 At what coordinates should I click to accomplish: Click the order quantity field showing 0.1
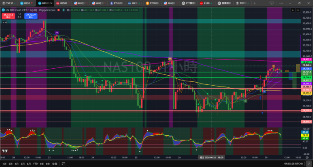click(20, 17)
